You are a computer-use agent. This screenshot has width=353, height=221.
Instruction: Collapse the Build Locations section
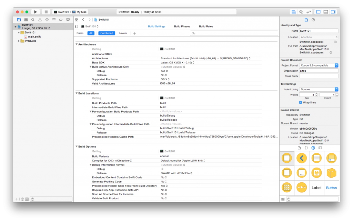coord(77,93)
